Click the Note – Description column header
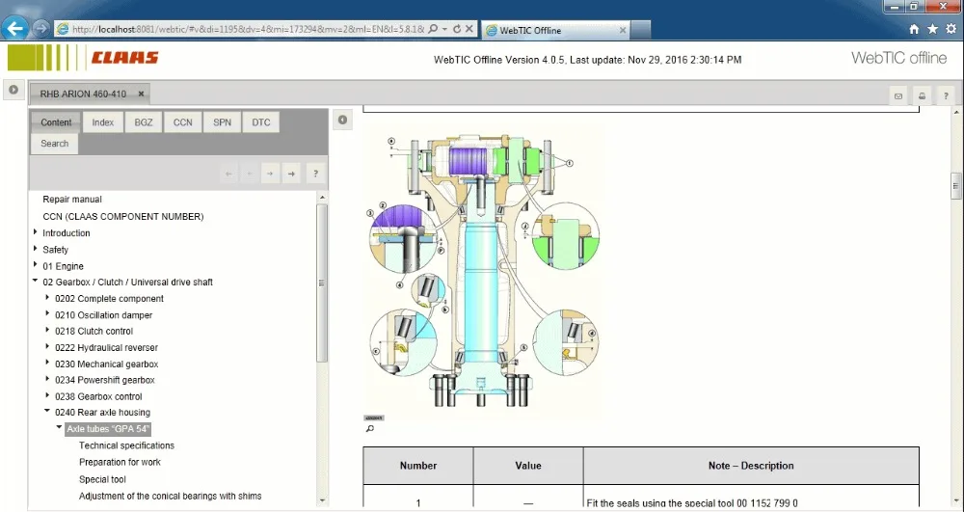The width and height of the screenshot is (964, 512). click(x=751, y=466)
